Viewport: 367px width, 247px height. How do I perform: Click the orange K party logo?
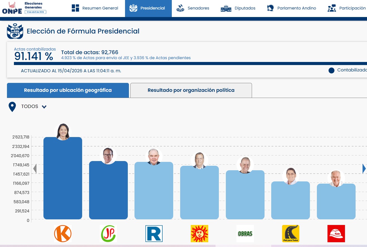tap(63, 233)
